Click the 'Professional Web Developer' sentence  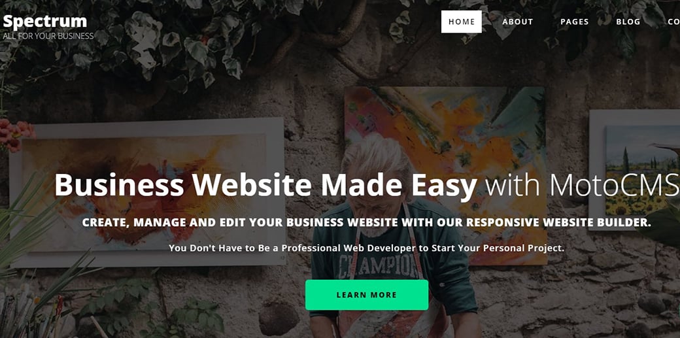point(367,248)
